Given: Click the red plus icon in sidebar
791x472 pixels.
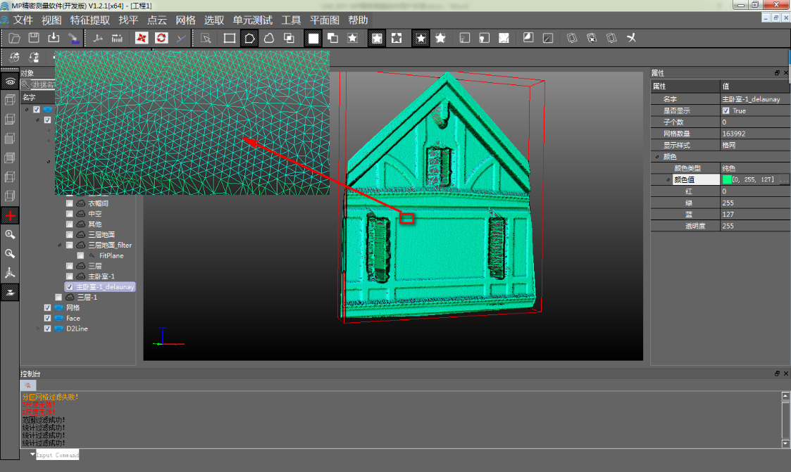Looking at the screenshot, I should pos(10,215).
